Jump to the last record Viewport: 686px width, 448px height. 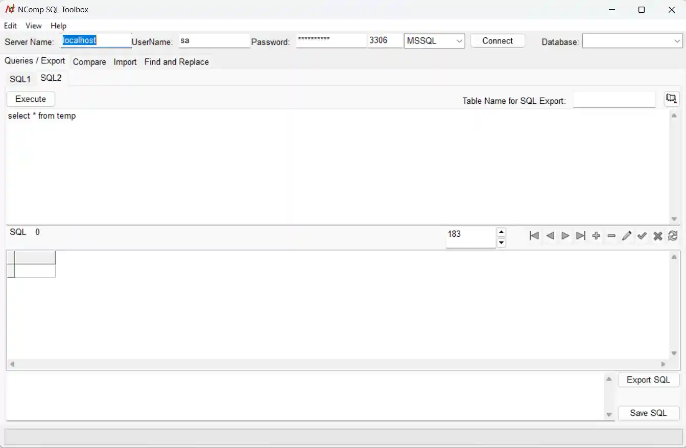pyautogui.click(x=581, y=236)
